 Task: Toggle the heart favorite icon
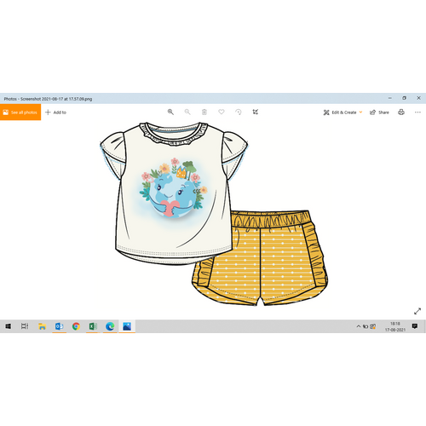coord(222,112)
